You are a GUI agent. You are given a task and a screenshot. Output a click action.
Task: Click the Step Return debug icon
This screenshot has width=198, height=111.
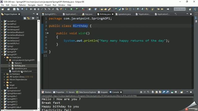click(x=53, y=9)
